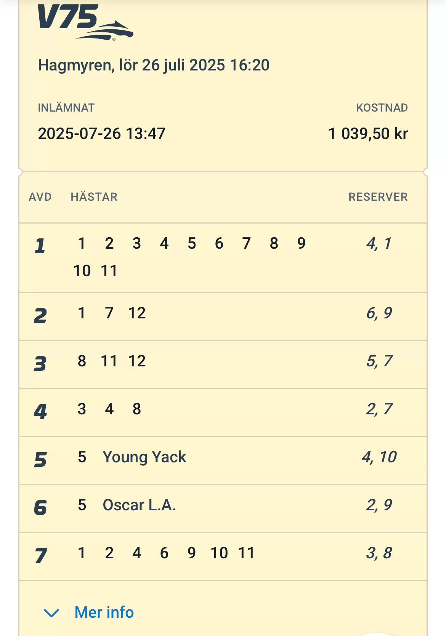Select race number 3 icon
The width and height of the screenshot is (446, 636).
click(x=40, y=364)
